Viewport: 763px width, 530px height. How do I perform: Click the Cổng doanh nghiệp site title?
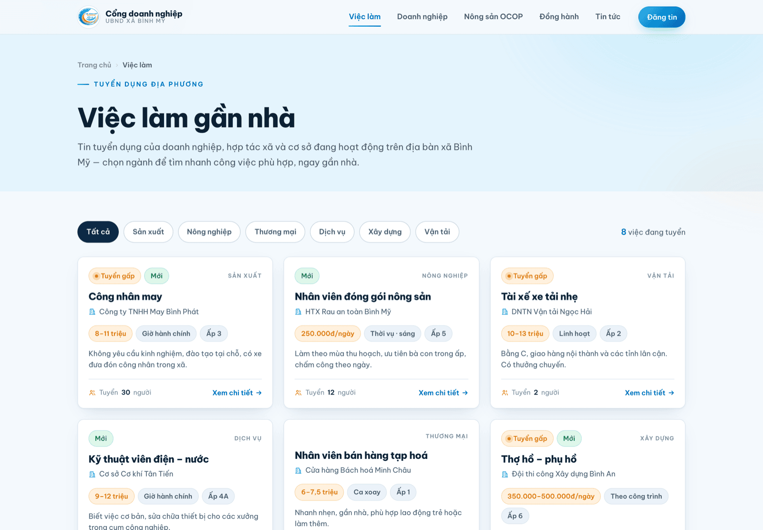point(144,14)
